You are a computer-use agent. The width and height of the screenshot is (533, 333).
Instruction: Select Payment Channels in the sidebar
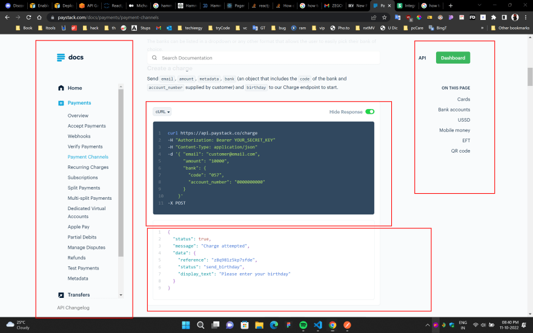click(88, 157)
